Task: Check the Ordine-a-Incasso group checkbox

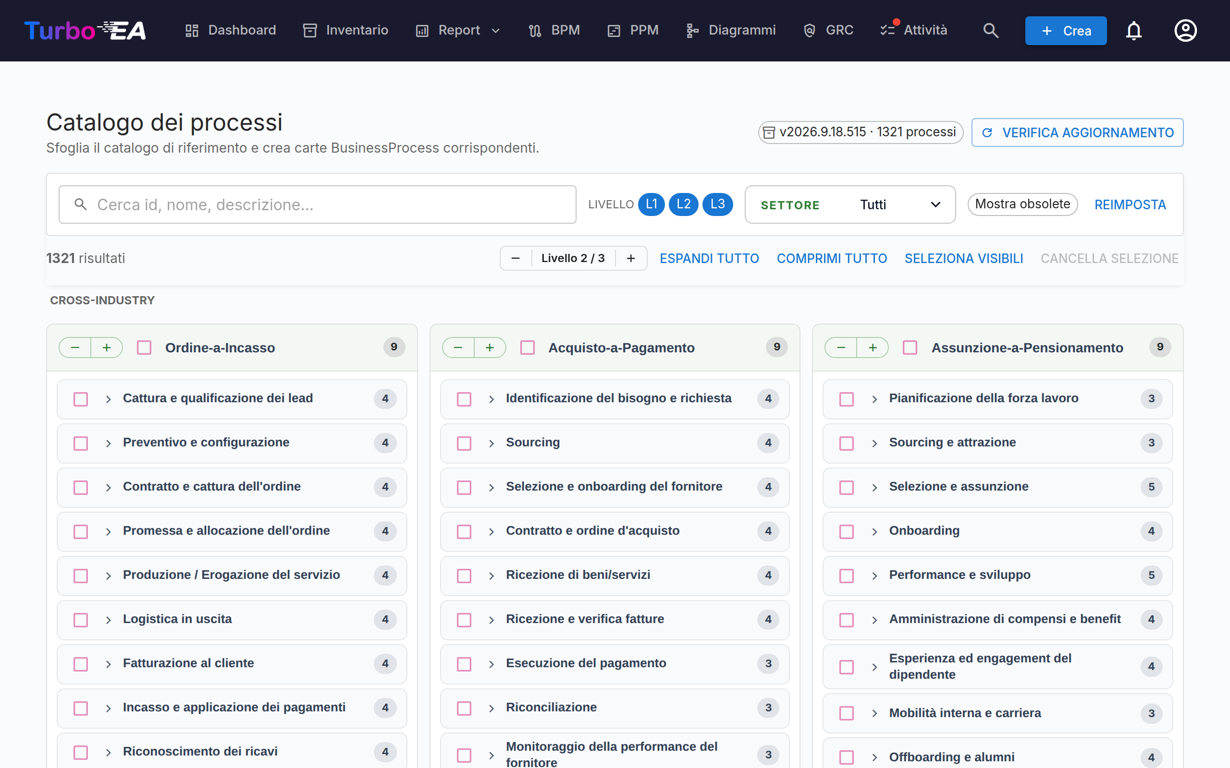Action: click(x=144, y=348)
